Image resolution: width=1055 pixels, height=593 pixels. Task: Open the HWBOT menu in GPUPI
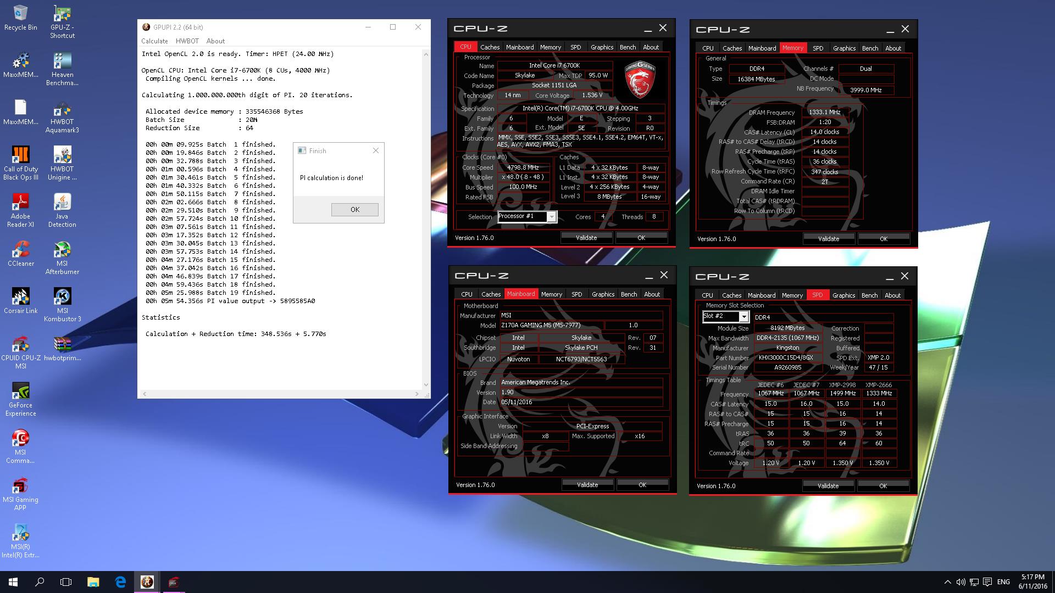(187, 41)
